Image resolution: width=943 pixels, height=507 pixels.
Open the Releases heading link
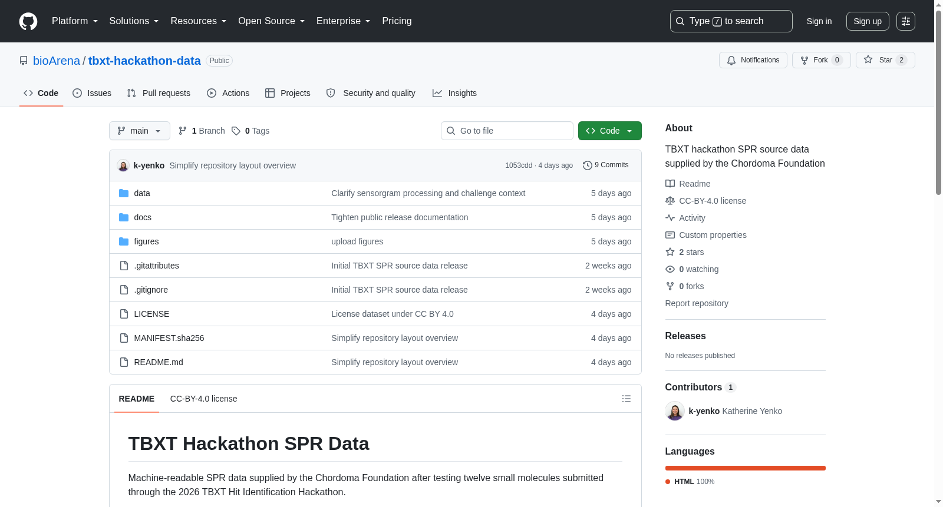click(685, 336)
